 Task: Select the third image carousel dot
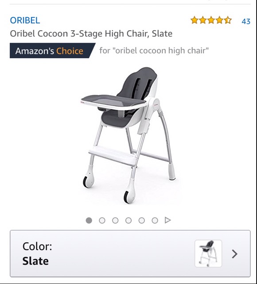coord(115,221)
